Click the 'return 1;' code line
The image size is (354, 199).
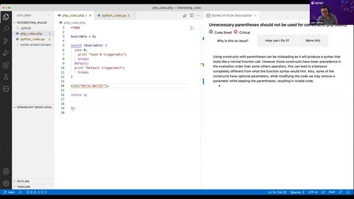[79, 95]
